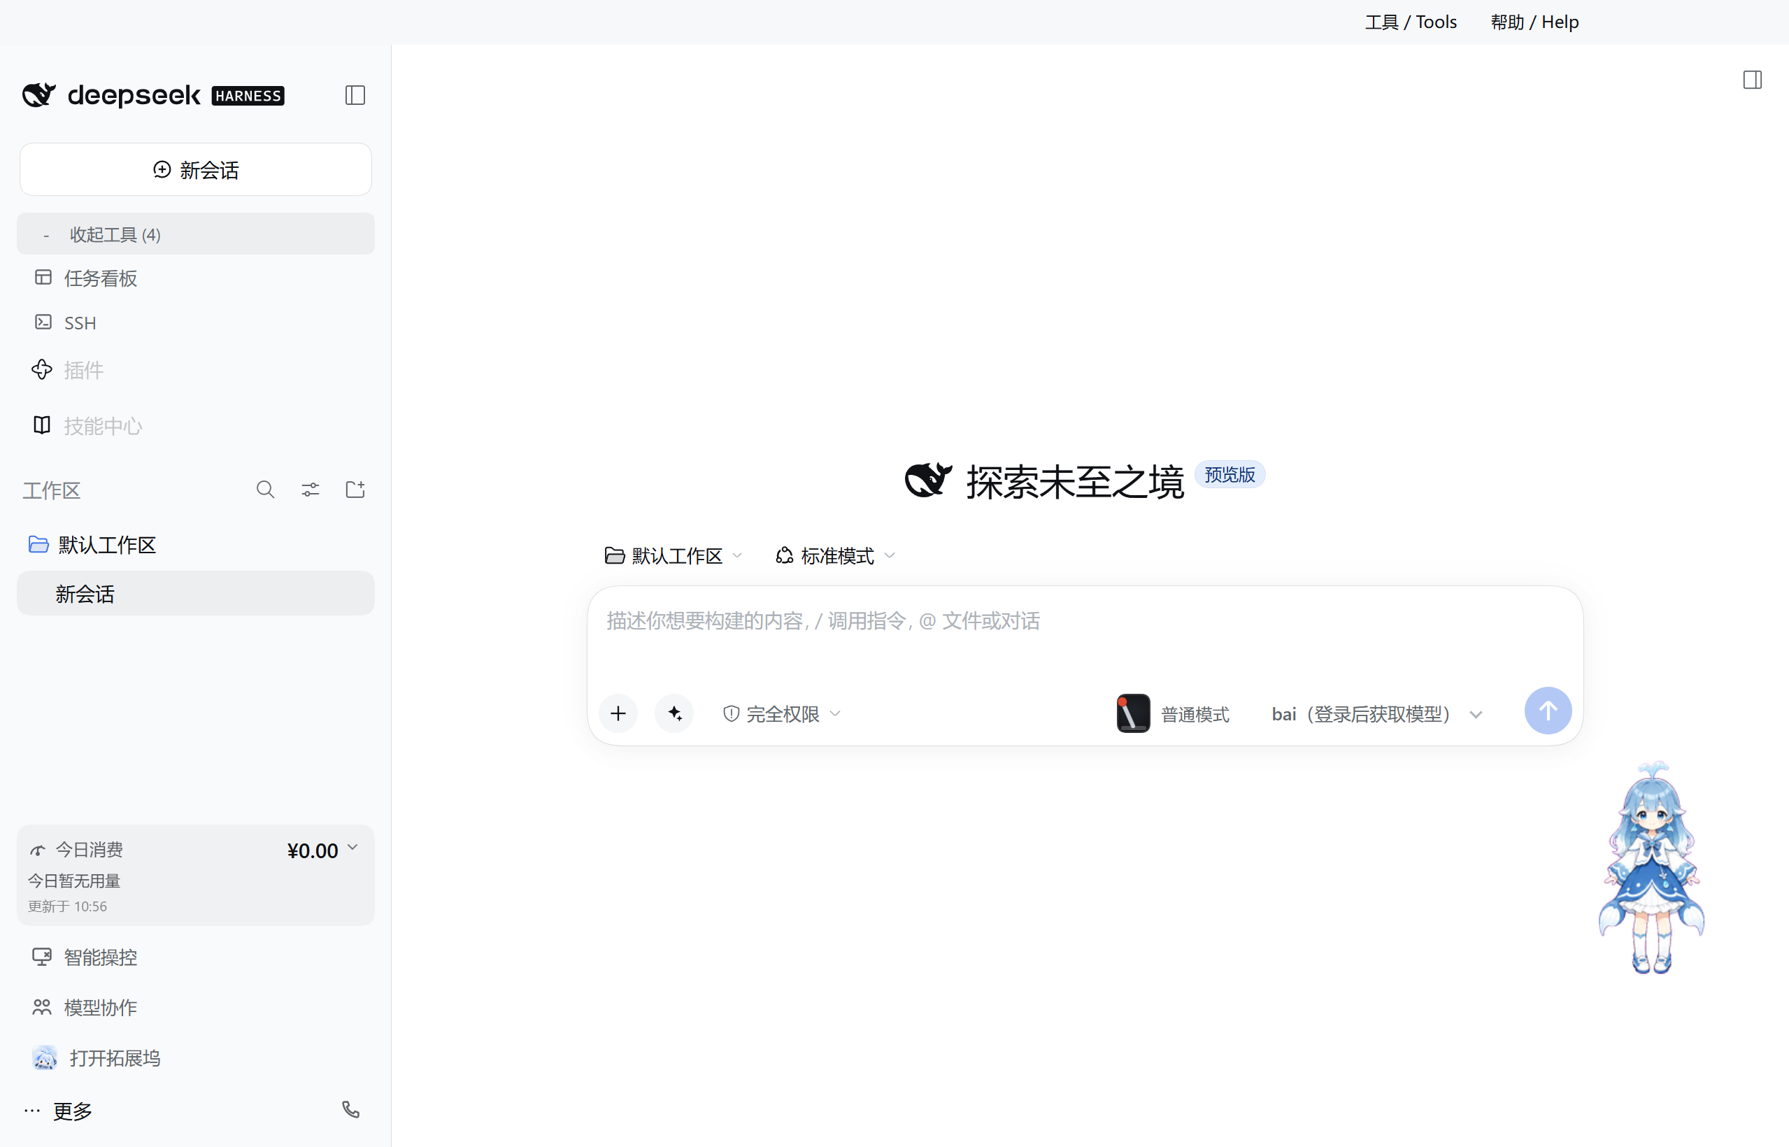Expand today's spending ¥0.00 chevron
1789x1147 pixels.
click(352, 848)
